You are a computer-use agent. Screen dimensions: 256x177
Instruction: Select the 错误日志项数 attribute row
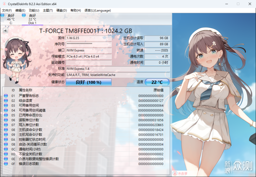point(84,164)
